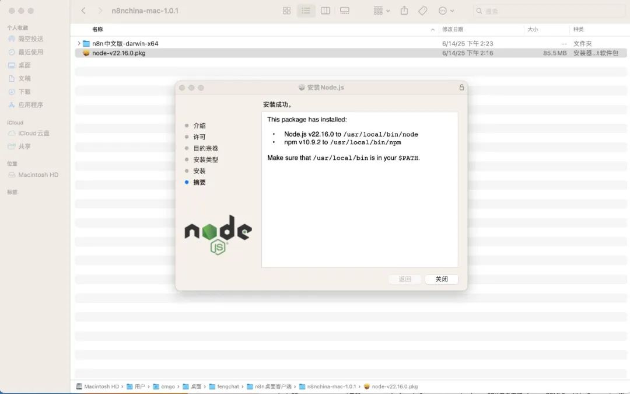Screen dimensions: 630x394
Task: Click n8n桌面客户端 in the path bar
Action: tap(269, 386)
